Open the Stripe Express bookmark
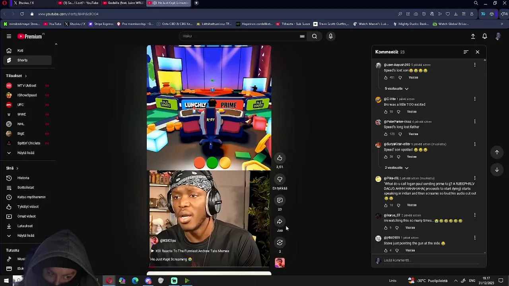The height and width of the screenshot is (286, 509). pyautogui.click(x=101, y=24)
